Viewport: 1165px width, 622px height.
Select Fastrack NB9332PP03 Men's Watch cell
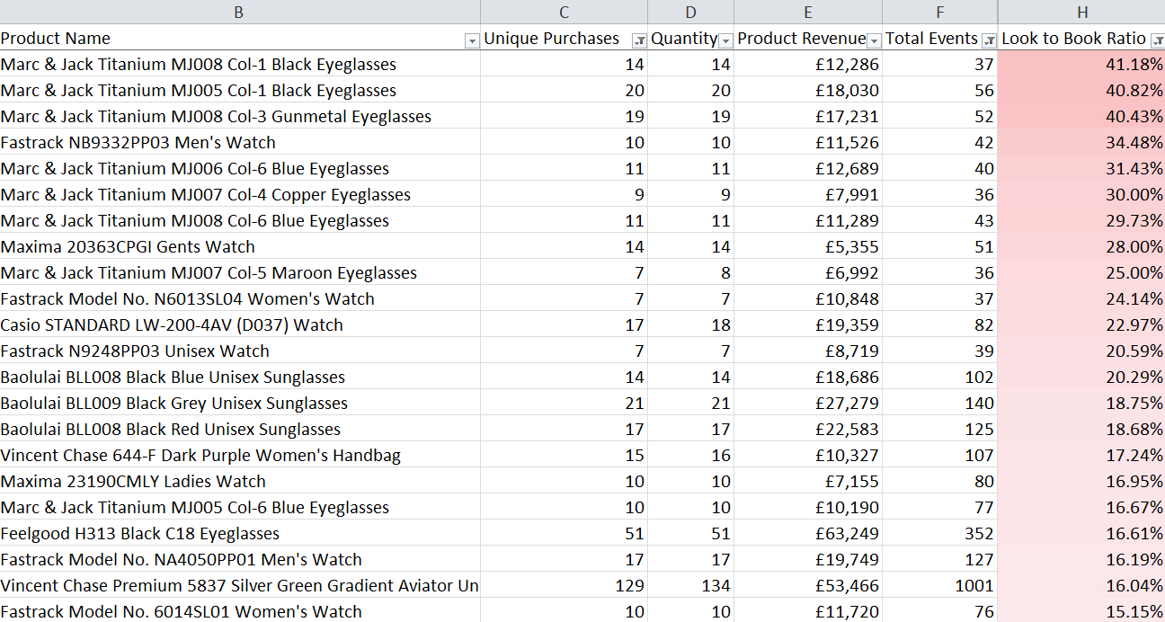240,142
